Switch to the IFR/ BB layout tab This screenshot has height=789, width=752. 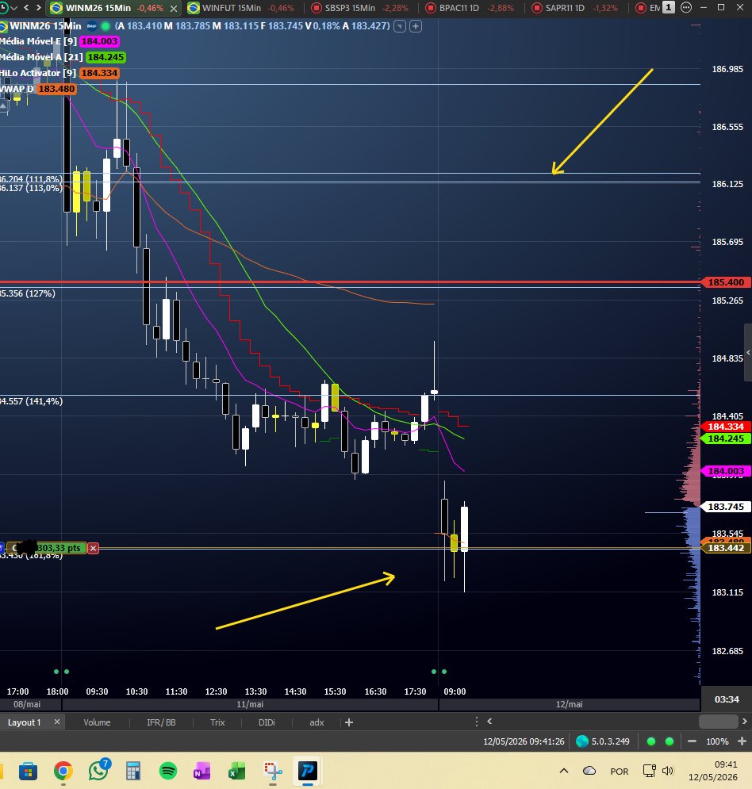tap(161, 722)
